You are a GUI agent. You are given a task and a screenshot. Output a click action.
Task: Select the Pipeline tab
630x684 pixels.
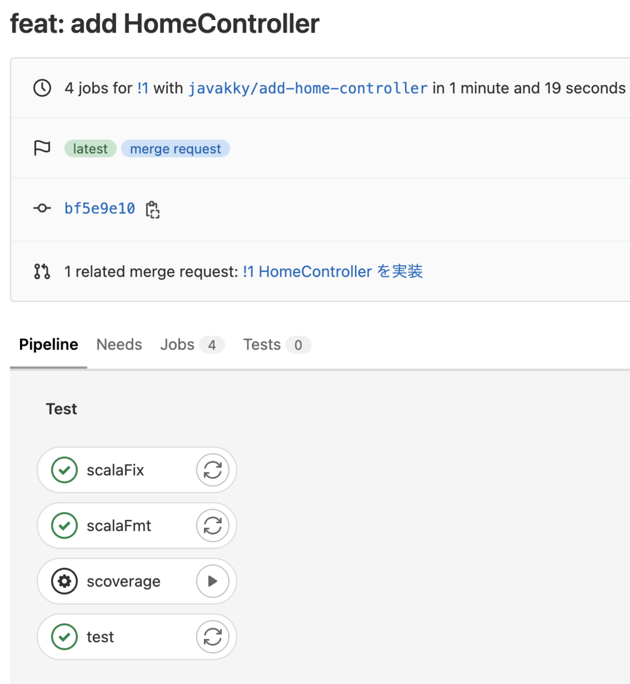(x=48, y=345)
